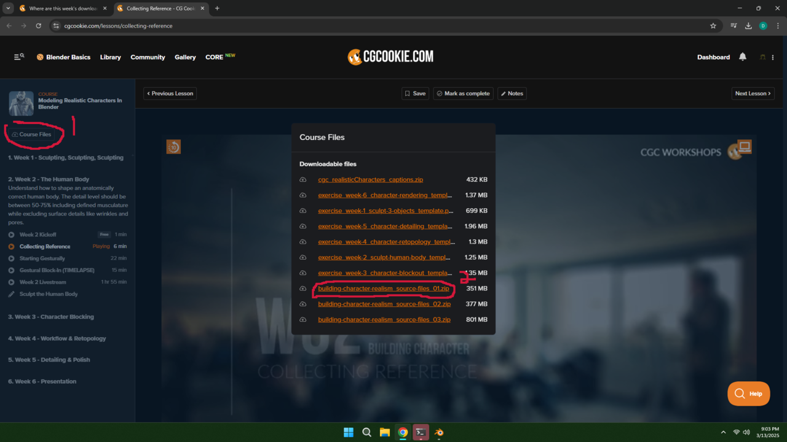
Task: Click download icon beside source-files_01.zip
Action: pyautogui.click(x=303, y=289)
